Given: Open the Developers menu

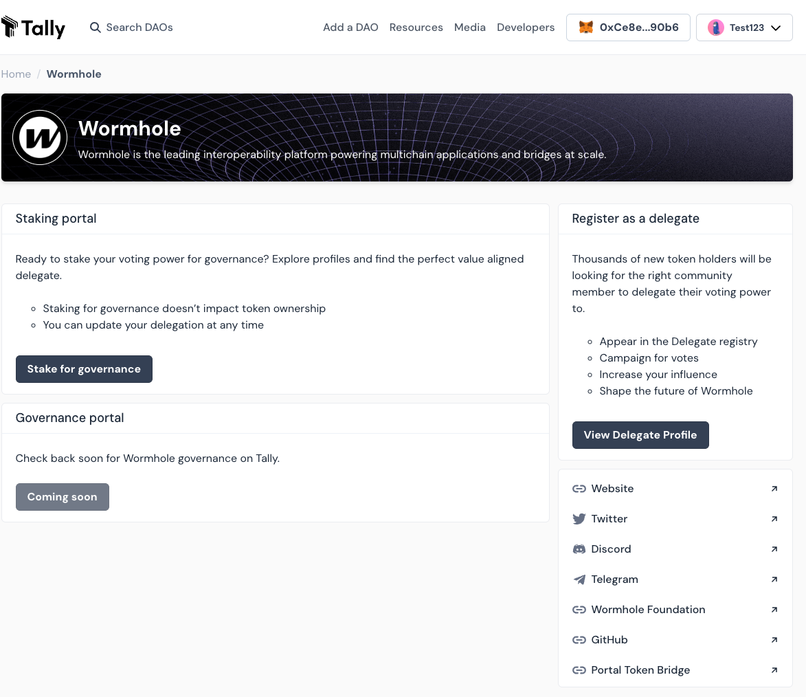Looking at the screenshot, I should (526, 27).
